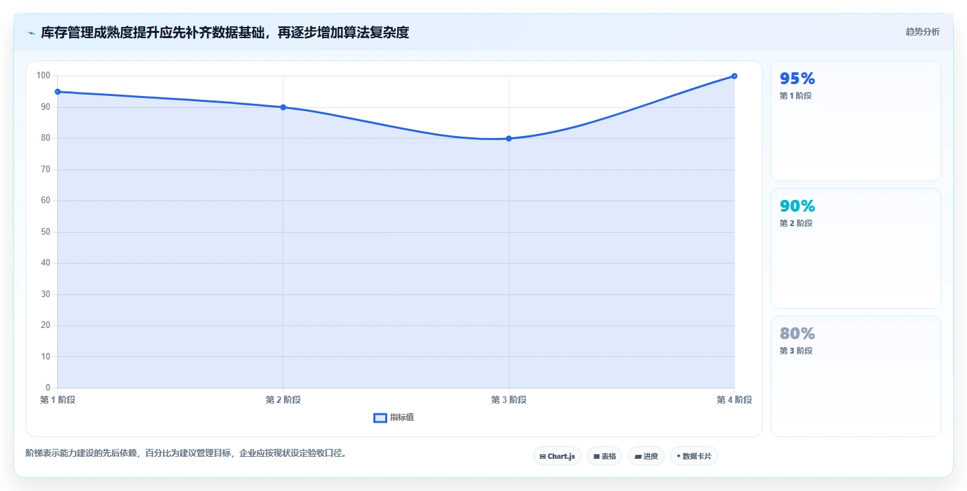
Task: Click the x-axis label 第 4 阶段
Action: click(734, 400)
